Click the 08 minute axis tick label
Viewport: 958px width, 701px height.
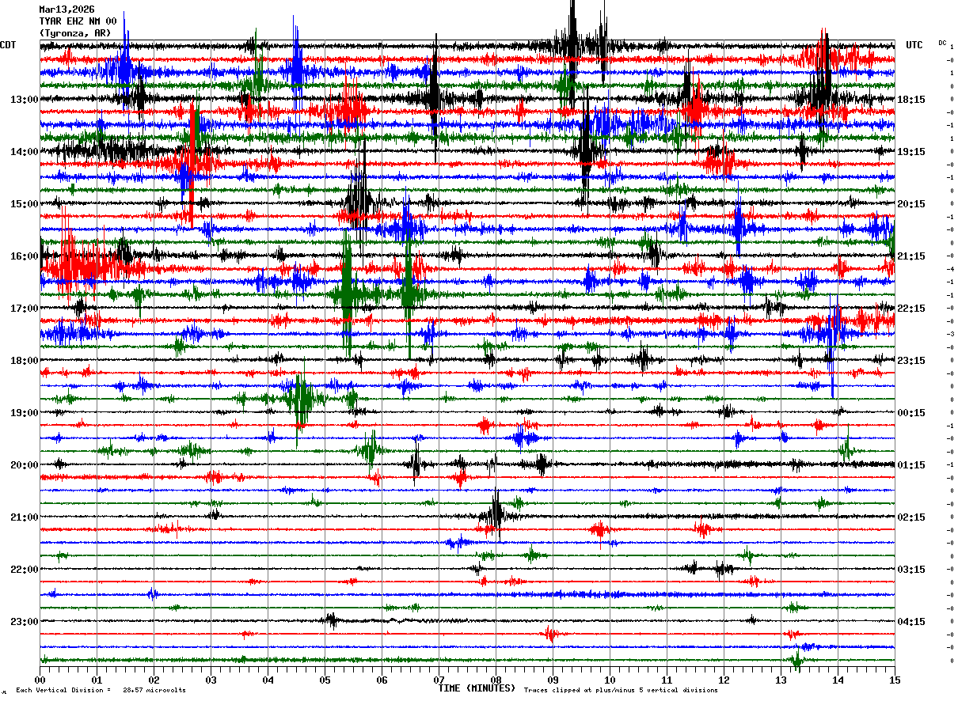click(x=496, y=680)
